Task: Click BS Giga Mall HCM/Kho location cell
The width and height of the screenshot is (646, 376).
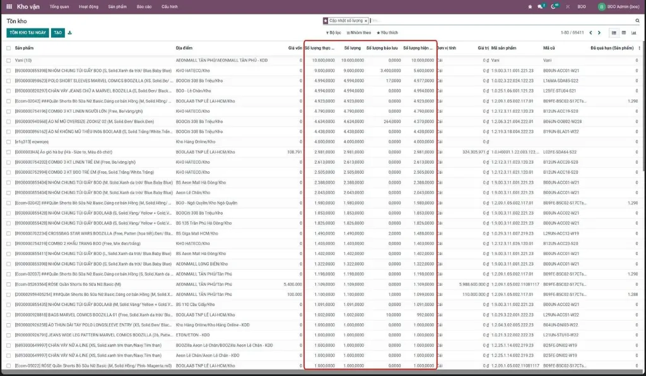Action: click(197, 233)
